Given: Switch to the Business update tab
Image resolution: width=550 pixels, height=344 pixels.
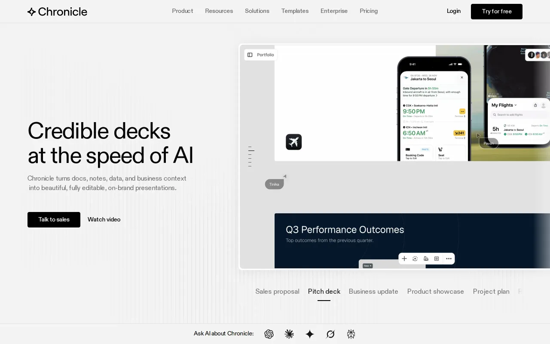Looking at the screenshot, I should [x=373, y=292].
